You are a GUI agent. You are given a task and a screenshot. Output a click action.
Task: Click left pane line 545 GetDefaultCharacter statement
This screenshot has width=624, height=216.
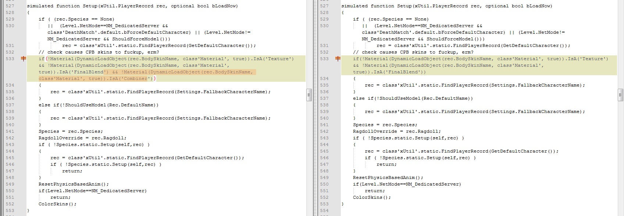coord(147,158)
